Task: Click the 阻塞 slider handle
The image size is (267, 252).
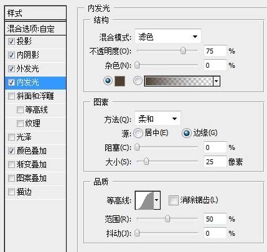Action: tap(137, 147)
